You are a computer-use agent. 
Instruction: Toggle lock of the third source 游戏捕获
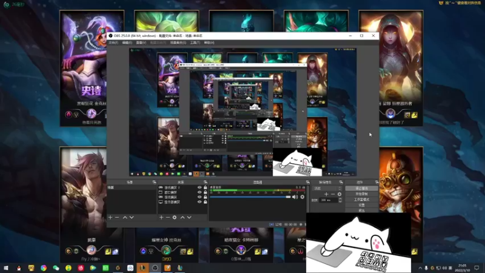pos(205,197)
